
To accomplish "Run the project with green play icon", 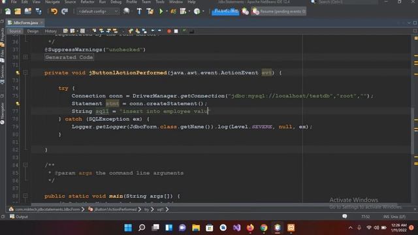I will (161, 11).
